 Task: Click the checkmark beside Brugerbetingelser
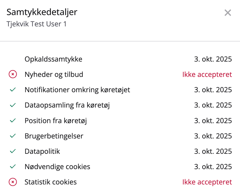13,136
